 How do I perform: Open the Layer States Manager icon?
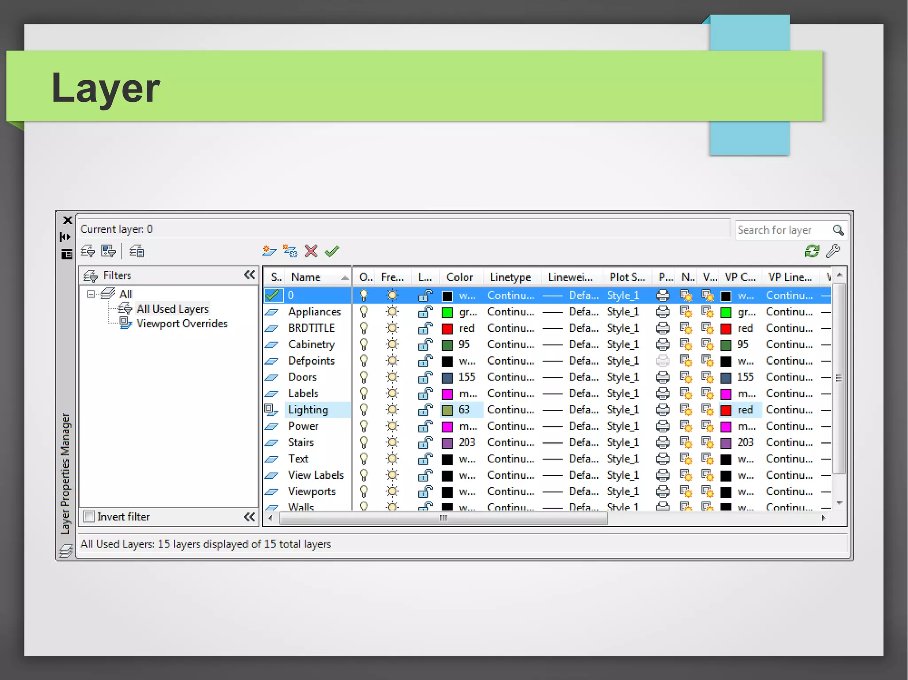pos(137,252)
